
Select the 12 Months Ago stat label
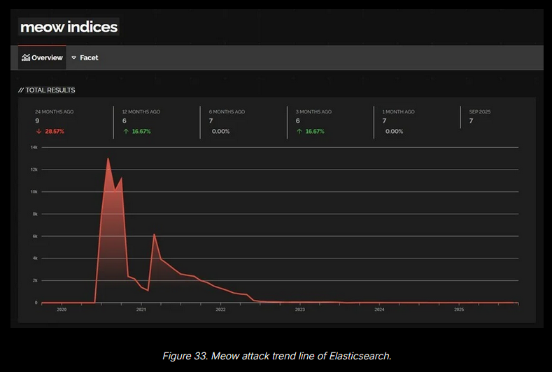(x=141, y=111)
